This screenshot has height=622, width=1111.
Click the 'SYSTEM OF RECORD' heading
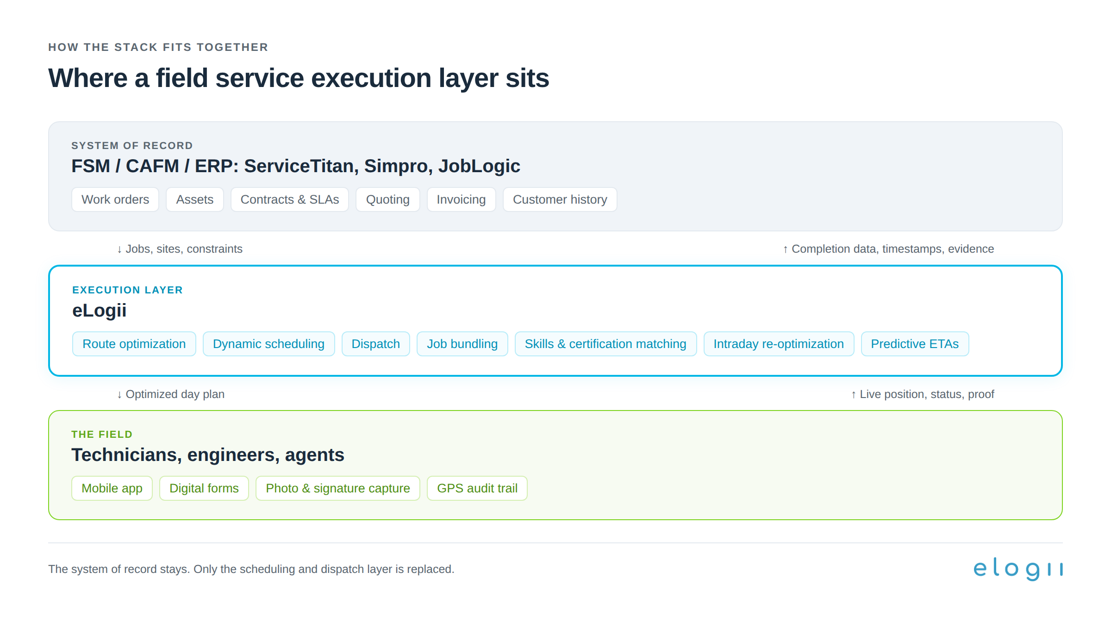(x=132, y=146)
